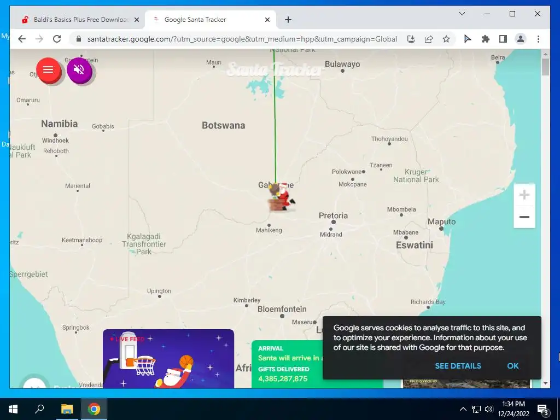Go back to previous page
Viewport: 560px width, 420px height.
tap(22, 39)
